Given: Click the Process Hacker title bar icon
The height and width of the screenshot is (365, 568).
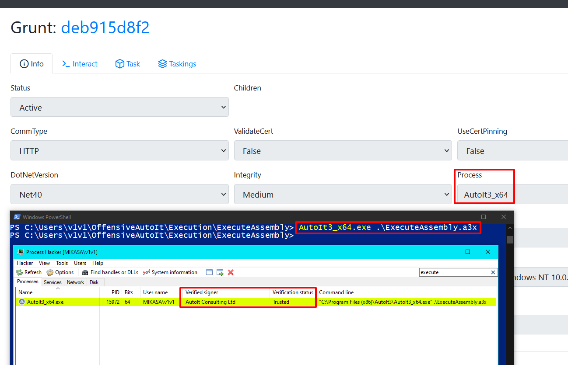Looking at the screenshot, I should point(20,252).
